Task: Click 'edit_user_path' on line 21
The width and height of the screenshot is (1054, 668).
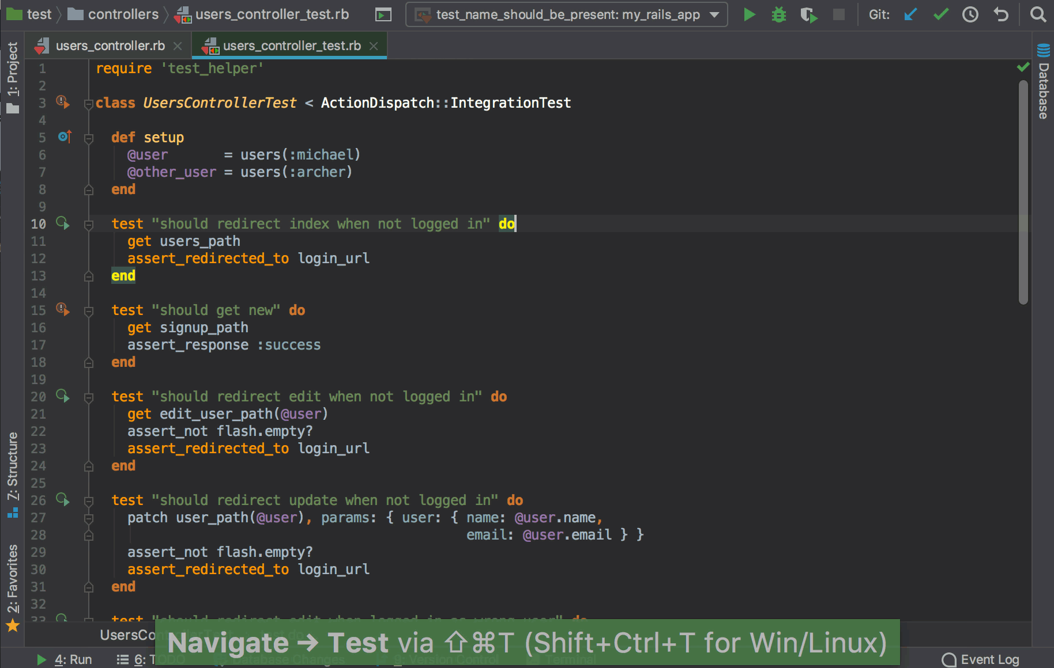Action: click(x=216, y=414)
